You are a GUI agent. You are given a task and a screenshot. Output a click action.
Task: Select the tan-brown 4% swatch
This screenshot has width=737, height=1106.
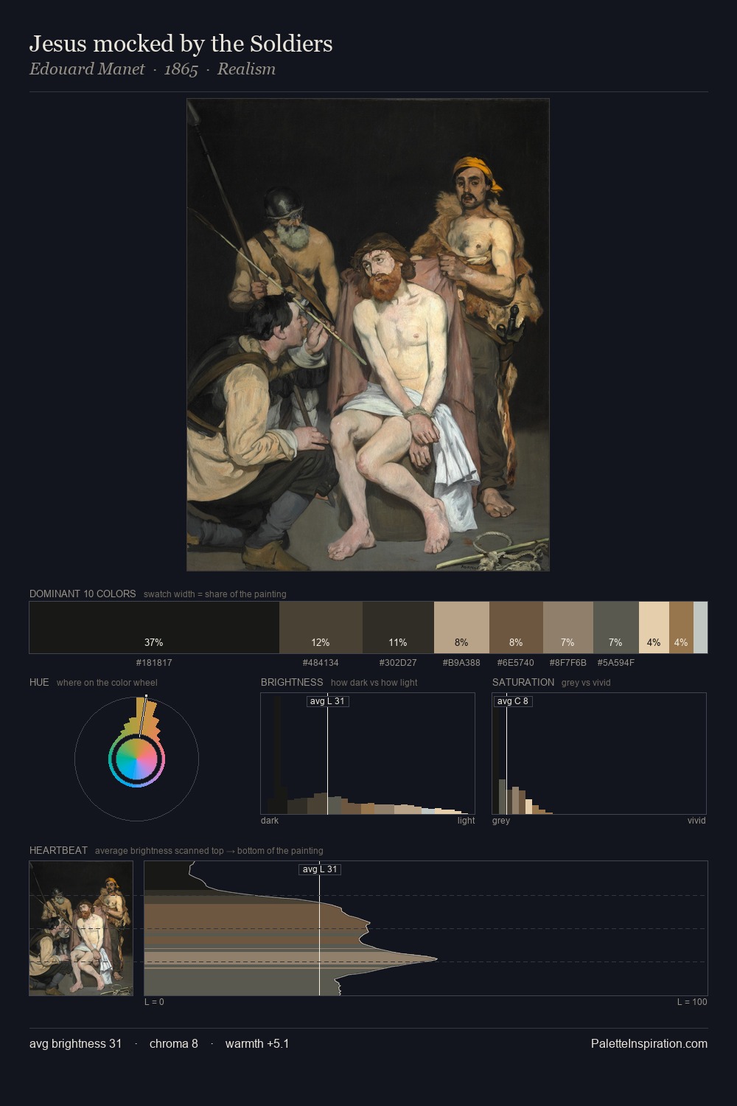681,627
